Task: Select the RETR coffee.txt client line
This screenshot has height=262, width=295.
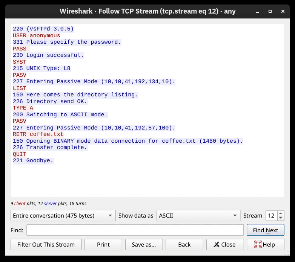Action: tap(38, 134)
